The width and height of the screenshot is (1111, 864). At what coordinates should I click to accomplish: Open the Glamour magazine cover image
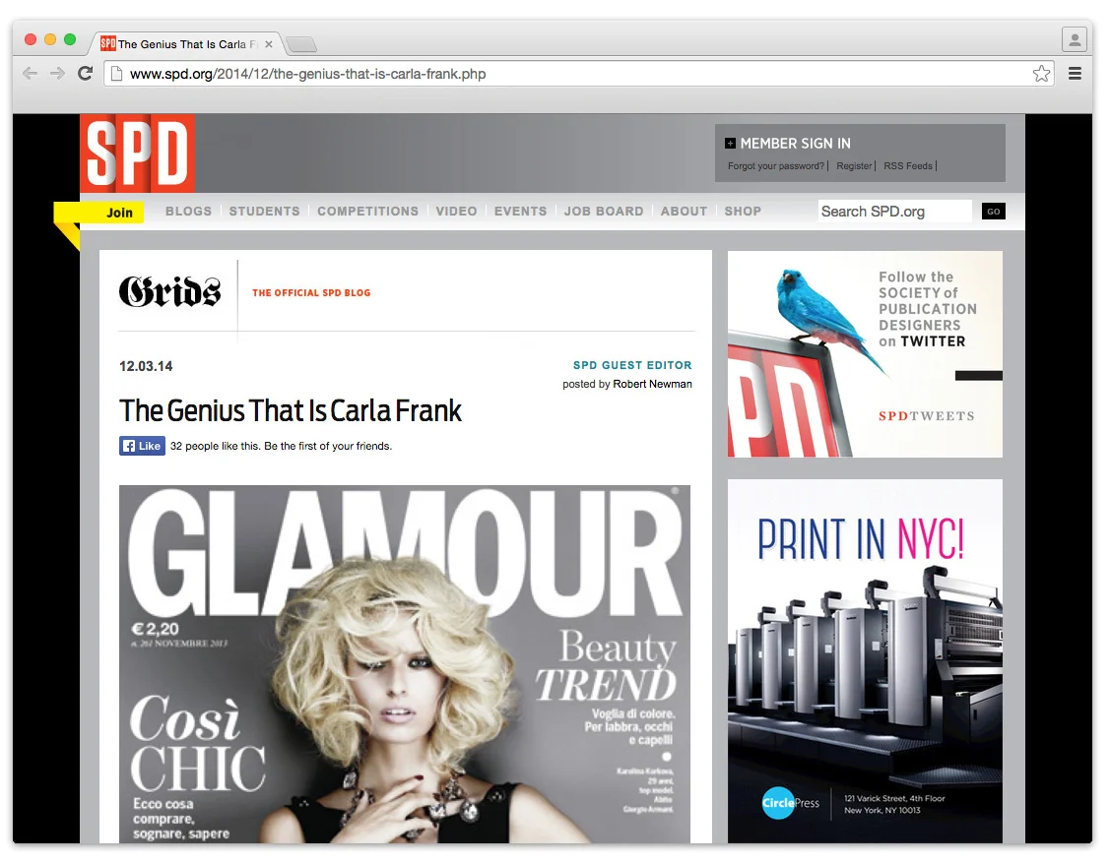(x=405, y=664)
